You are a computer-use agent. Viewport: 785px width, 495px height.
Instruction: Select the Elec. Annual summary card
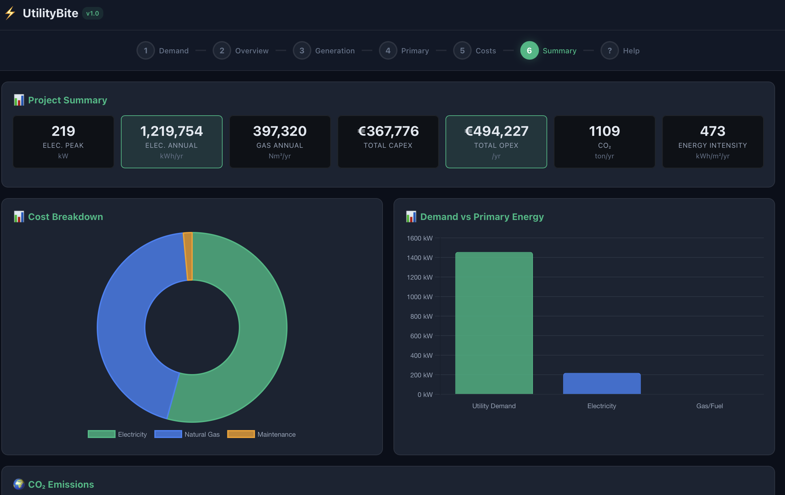point(172,142)
